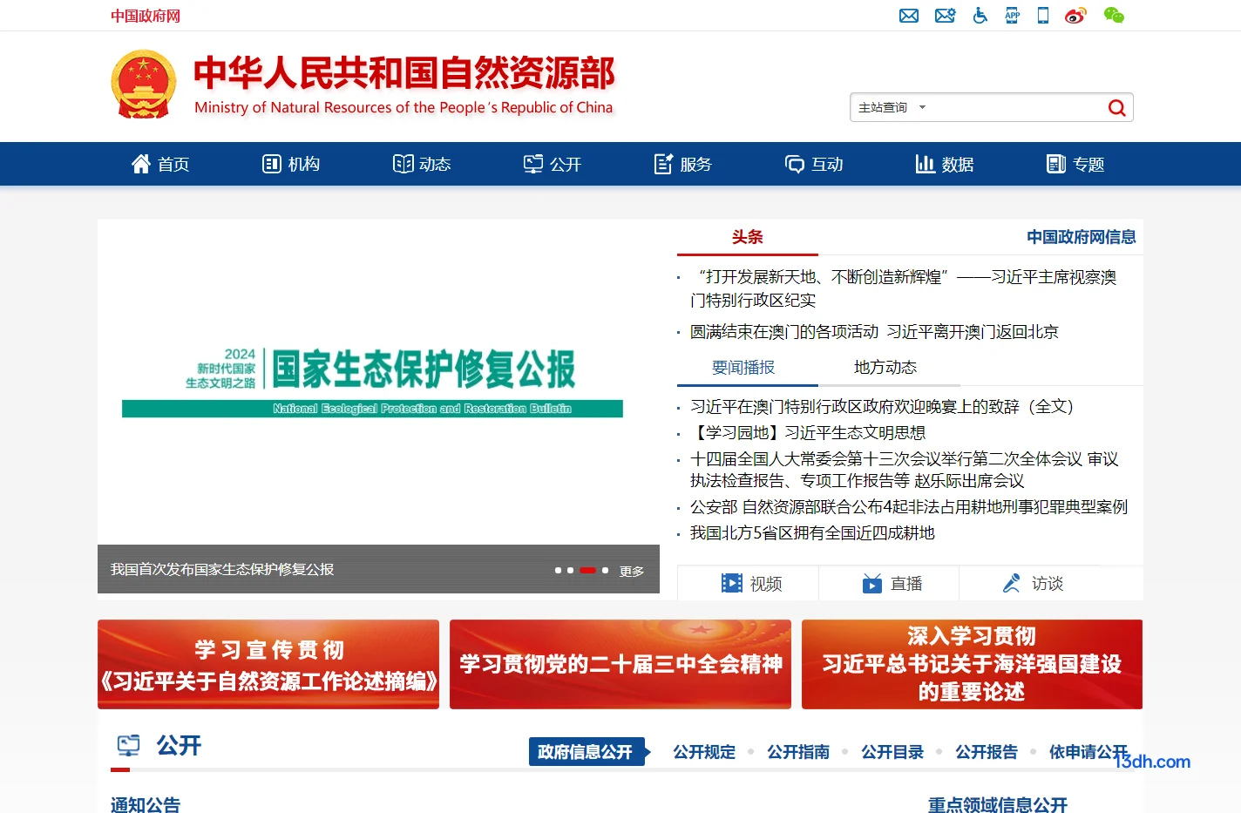The height and width of the screenshot is (813, 1241).
Task: Open the 通知公告 section heading
Action: [x=146, y=804]
